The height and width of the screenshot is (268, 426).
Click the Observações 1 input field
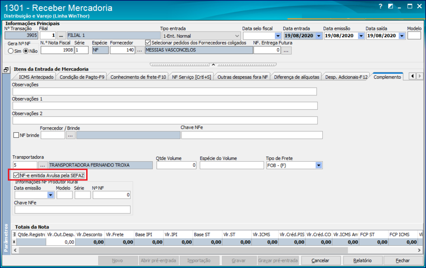tap(165, 106)
